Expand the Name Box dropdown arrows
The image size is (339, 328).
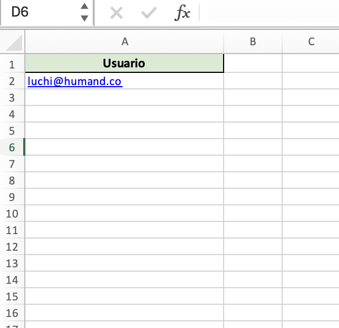tap(84, 12)
